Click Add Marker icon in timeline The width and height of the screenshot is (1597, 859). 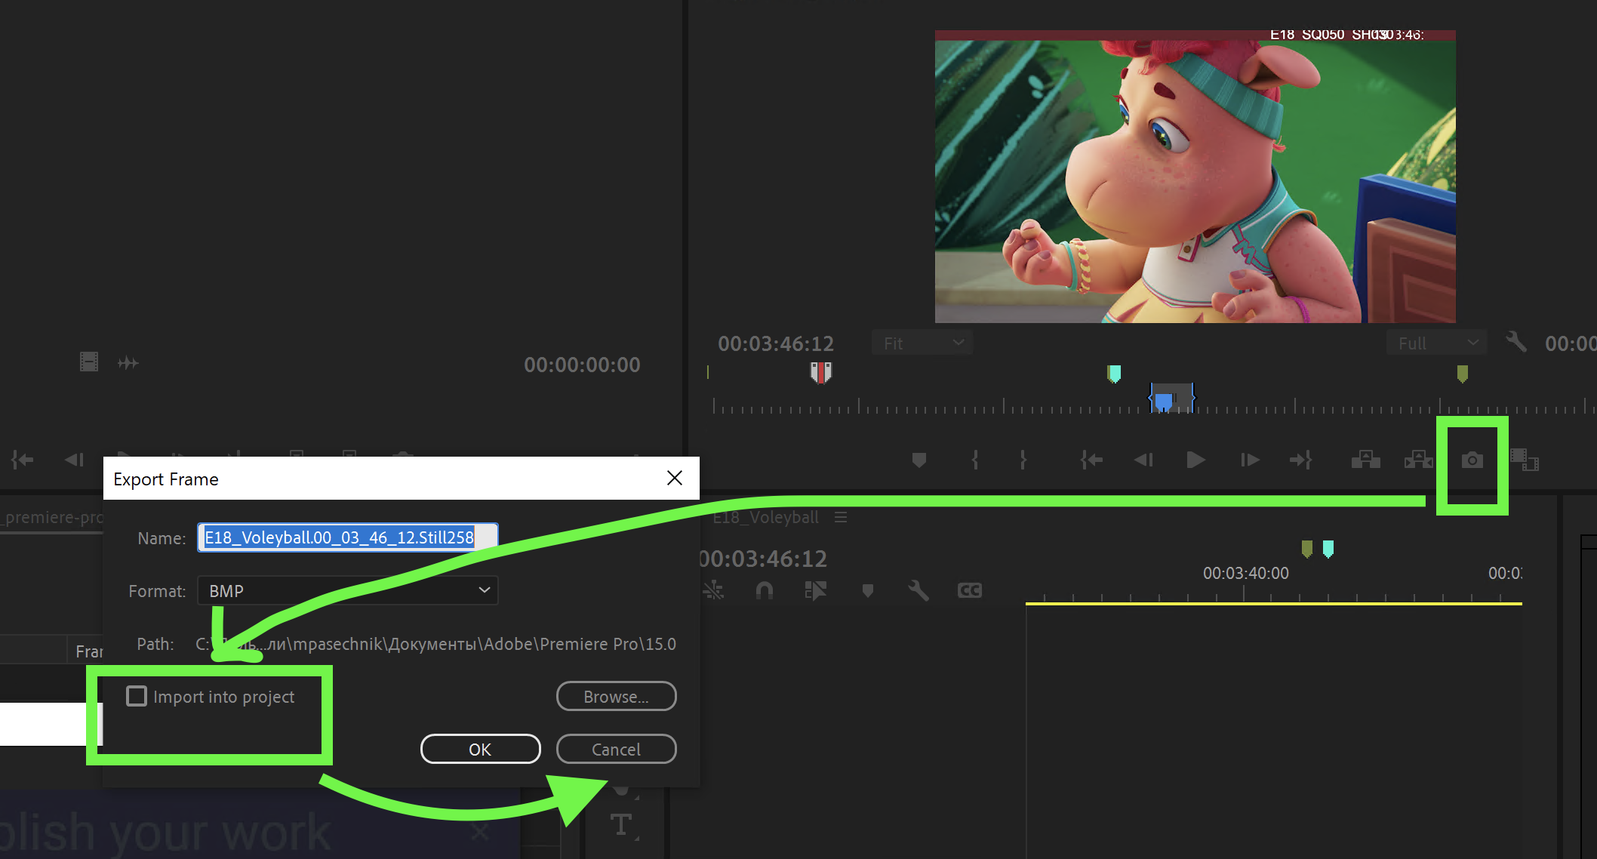pos(868,590)
